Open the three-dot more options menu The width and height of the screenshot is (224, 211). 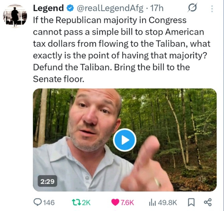(x=212, y=9)
